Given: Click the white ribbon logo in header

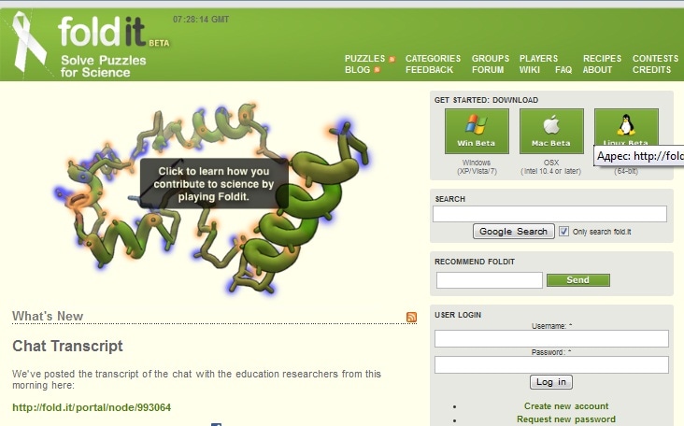Looking at the screenshot, I should tap(29, 42).
